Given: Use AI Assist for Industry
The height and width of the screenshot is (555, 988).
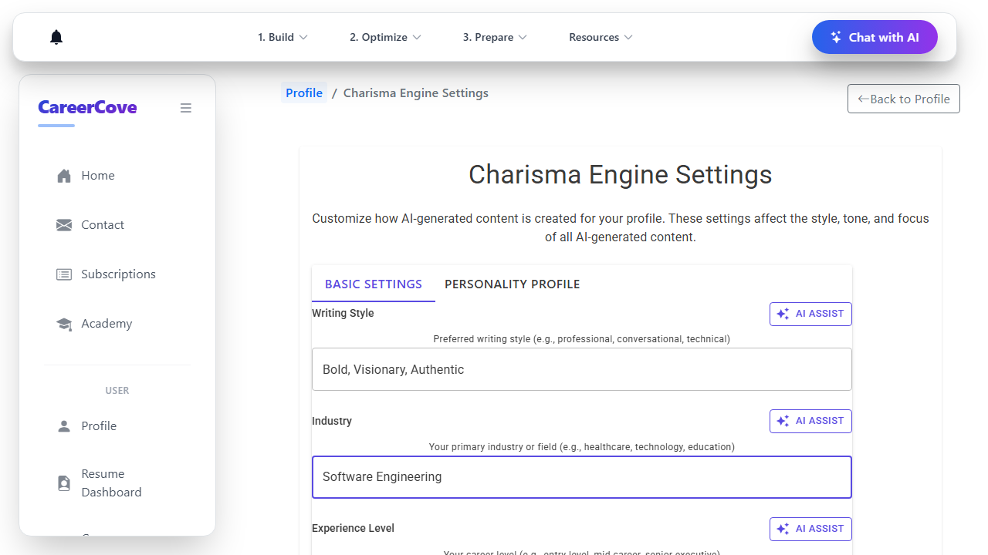Looking at the screenshot, I should 810,421.
